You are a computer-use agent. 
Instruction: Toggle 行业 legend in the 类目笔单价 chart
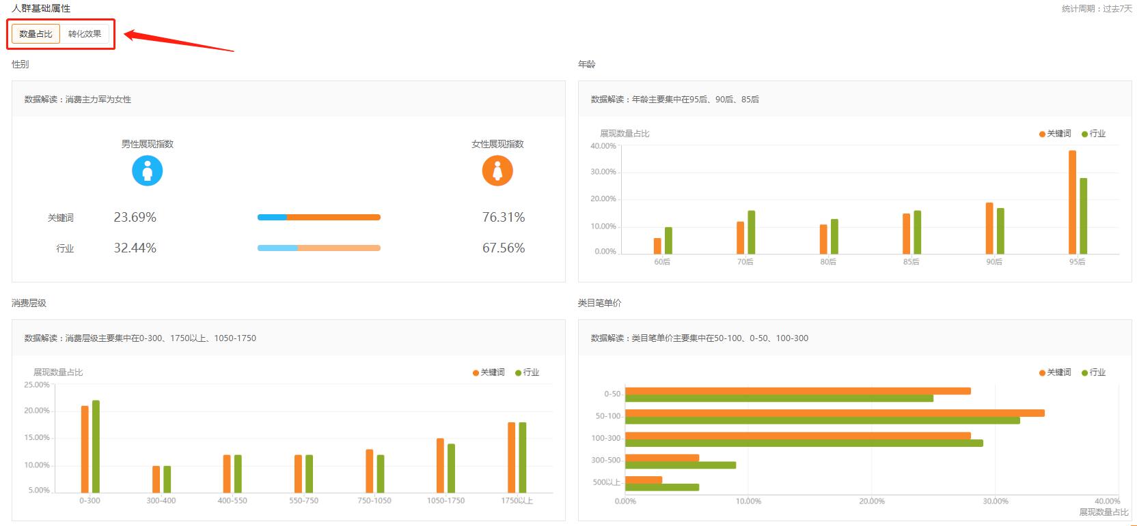point(1094,372)
